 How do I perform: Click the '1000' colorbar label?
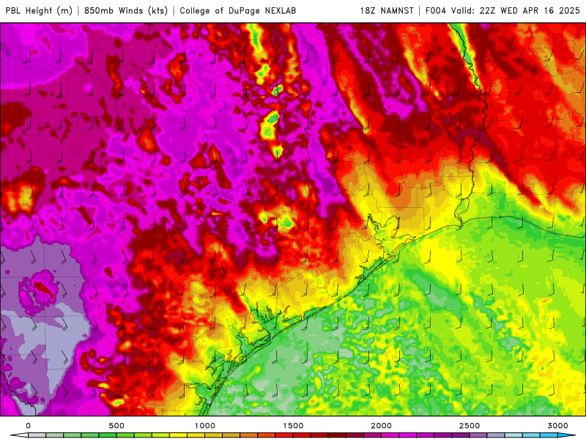point(204,426)
